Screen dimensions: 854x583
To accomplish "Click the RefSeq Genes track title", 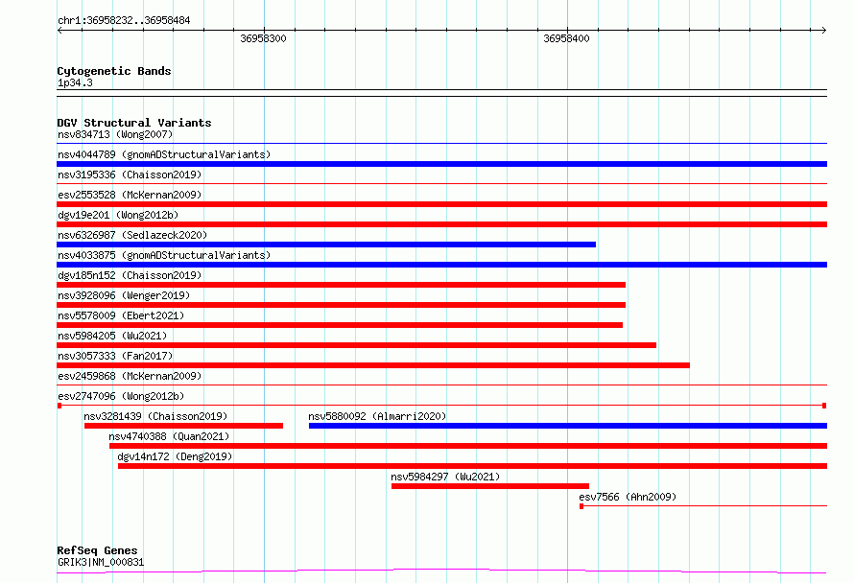I will click(x=97, y=551).
